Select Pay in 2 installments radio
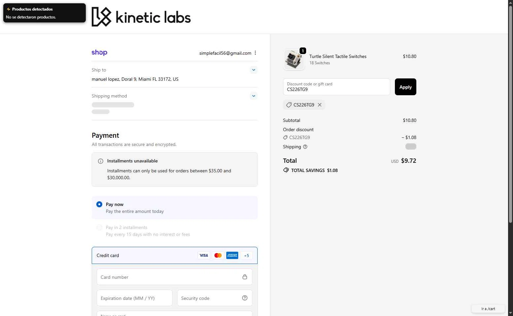This screenshot has width=513, height=316. (99, 228)
